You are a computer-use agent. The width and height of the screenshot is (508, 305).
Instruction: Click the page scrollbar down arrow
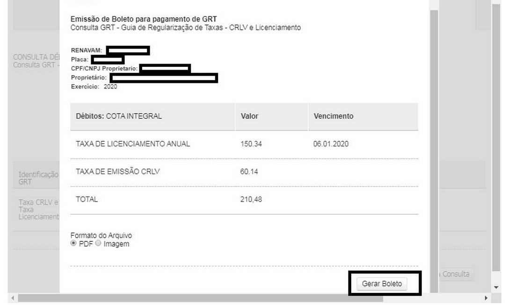[x=496, y=287]
